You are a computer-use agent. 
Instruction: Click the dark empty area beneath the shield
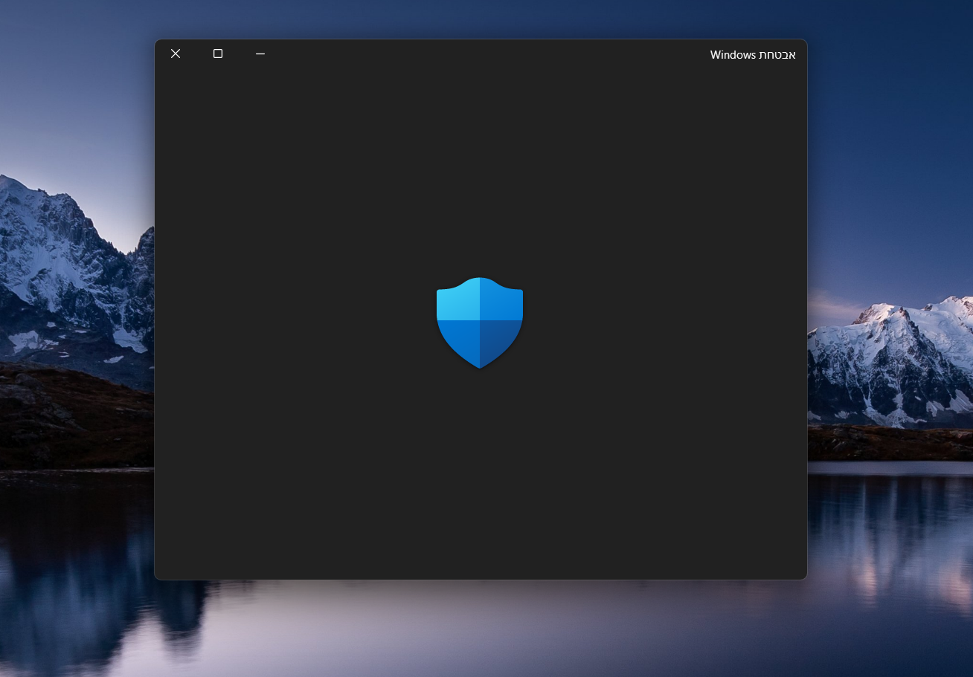pos(480,476)
